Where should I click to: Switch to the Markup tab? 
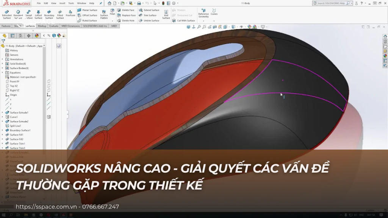42,26
